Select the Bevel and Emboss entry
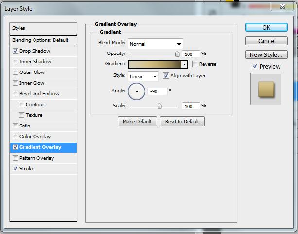 click(x=39, y=94)
